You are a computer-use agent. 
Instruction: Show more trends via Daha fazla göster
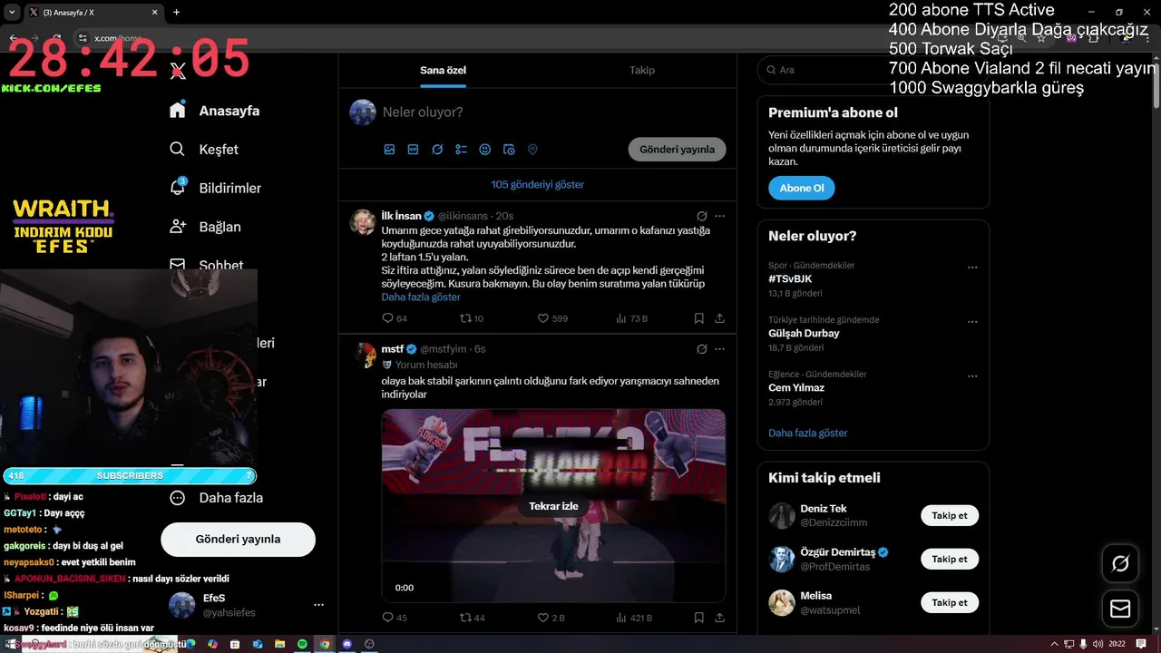click(808, 433)
